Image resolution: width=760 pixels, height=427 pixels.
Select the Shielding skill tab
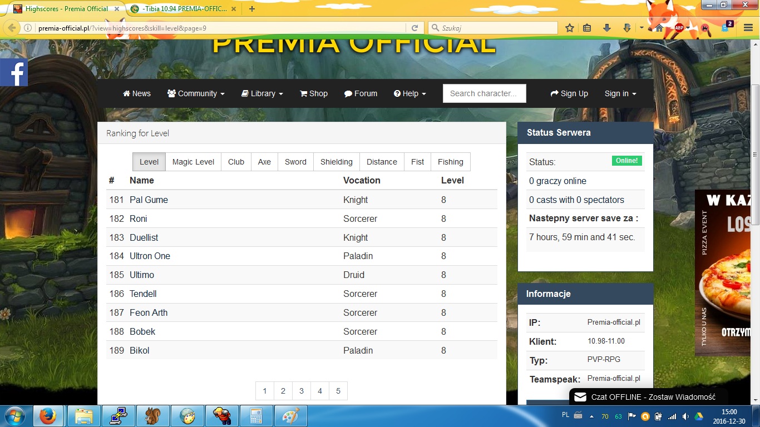point(337,162)
